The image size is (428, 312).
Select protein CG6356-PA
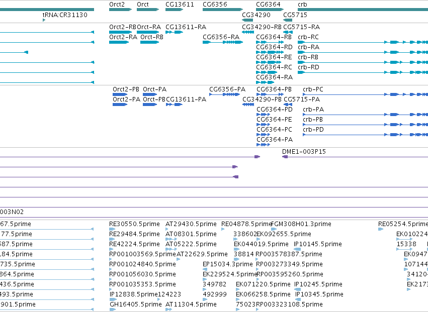(227, 89)
